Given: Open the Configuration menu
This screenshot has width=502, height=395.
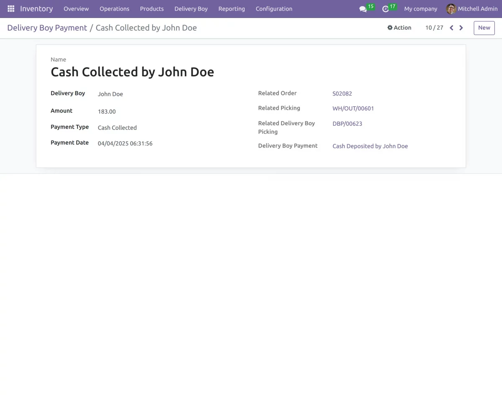Looking at the screenshot, I should pyautogui.click(x=274, y=8).
